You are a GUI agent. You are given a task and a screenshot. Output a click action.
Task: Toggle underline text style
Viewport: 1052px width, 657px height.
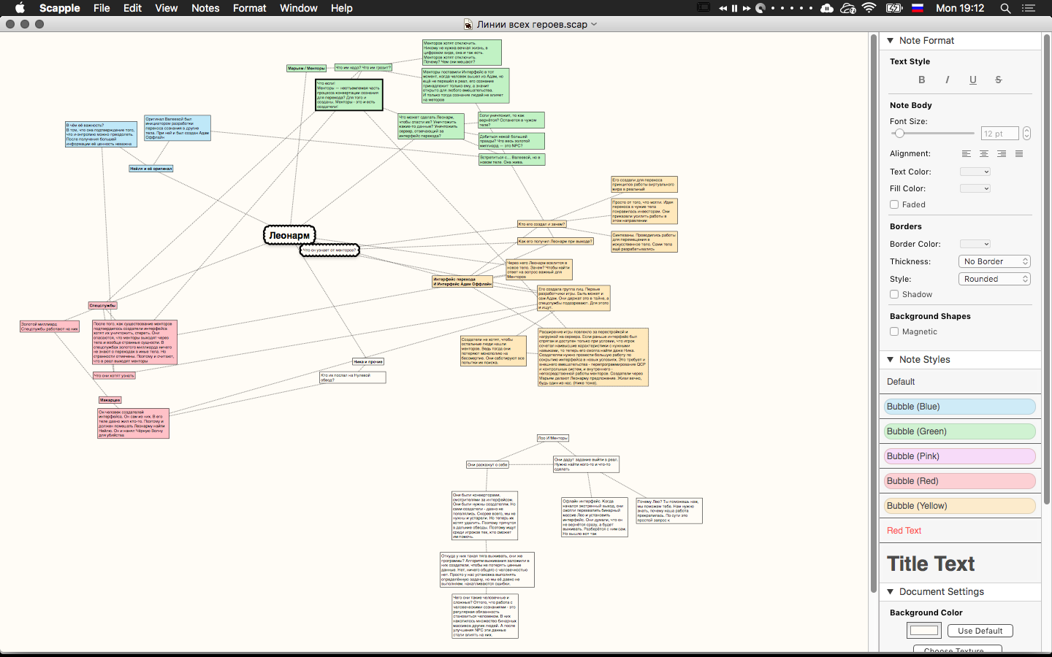pos(972,80)
